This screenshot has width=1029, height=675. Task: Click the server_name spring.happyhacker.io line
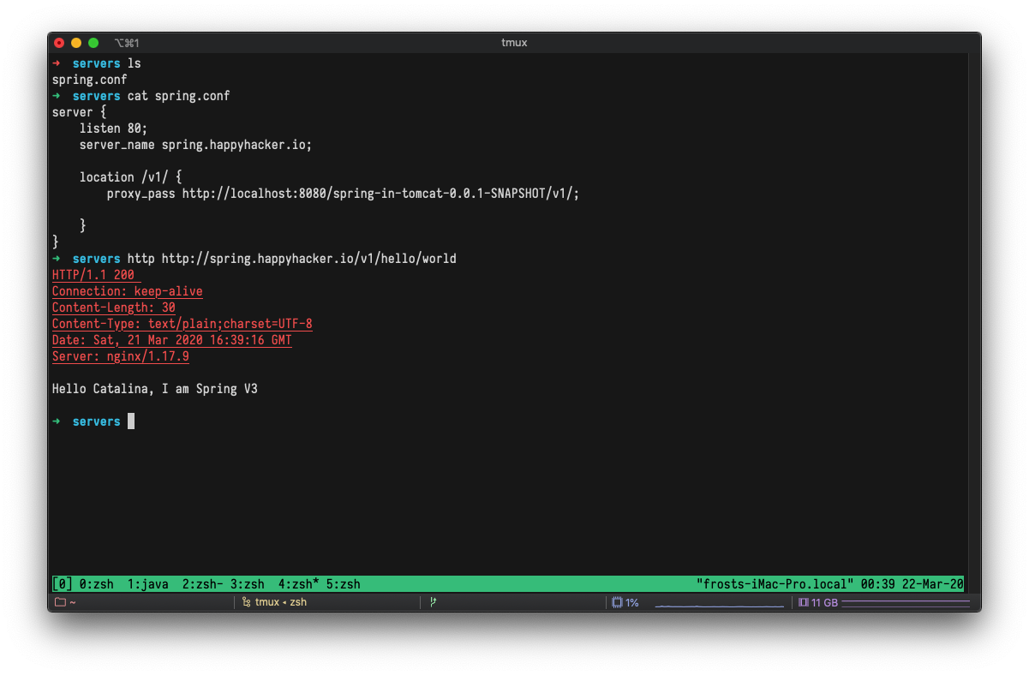point(196,145)
